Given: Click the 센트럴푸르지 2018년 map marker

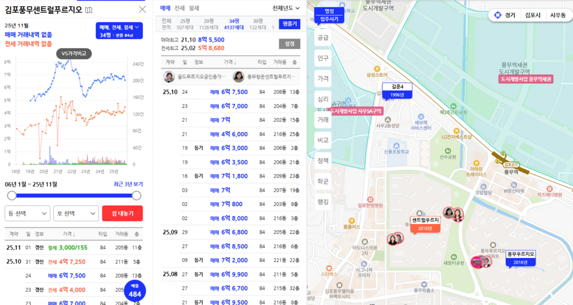Looking at the screenshot, I should coord(425,224).
